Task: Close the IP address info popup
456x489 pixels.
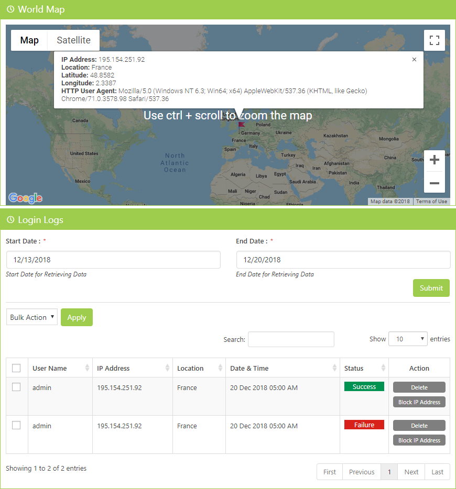Action: coord(414,60)
